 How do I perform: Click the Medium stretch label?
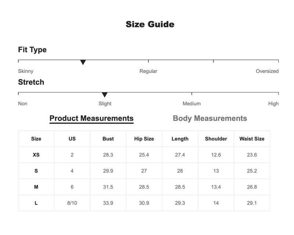click(191, 104)
